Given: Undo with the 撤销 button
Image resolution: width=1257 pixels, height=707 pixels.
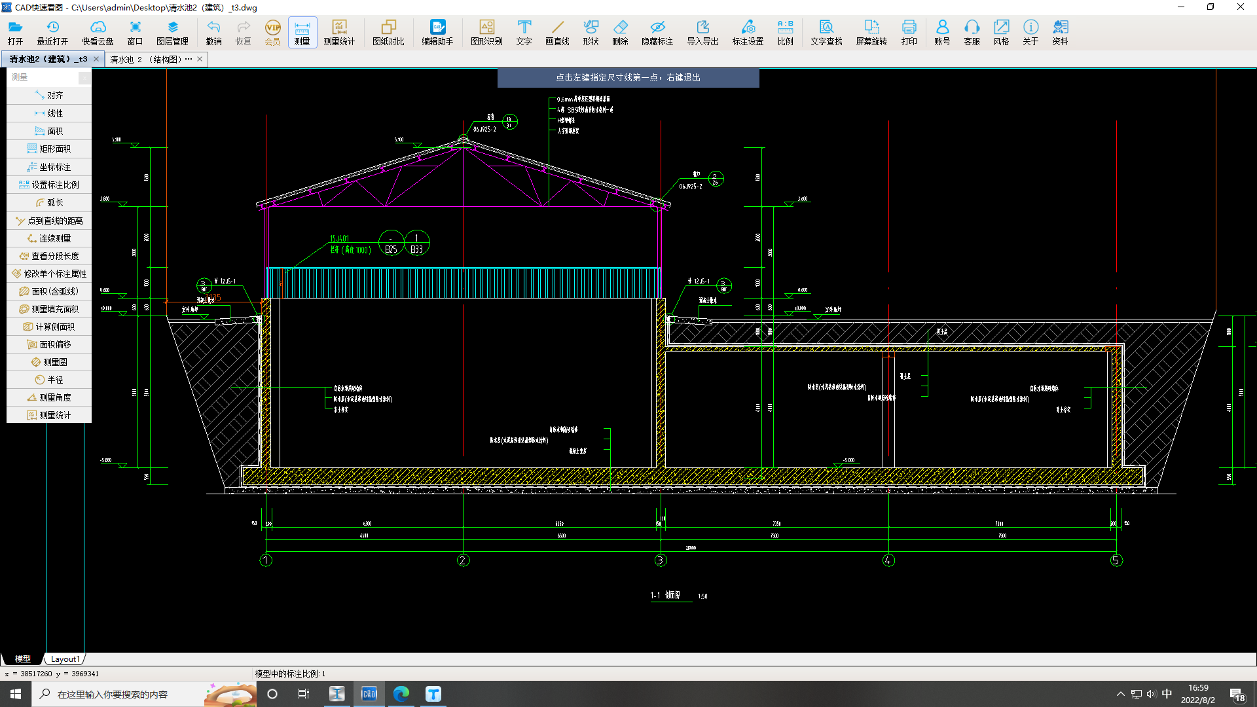Looking at the screenshot, I should pos(213,33).
